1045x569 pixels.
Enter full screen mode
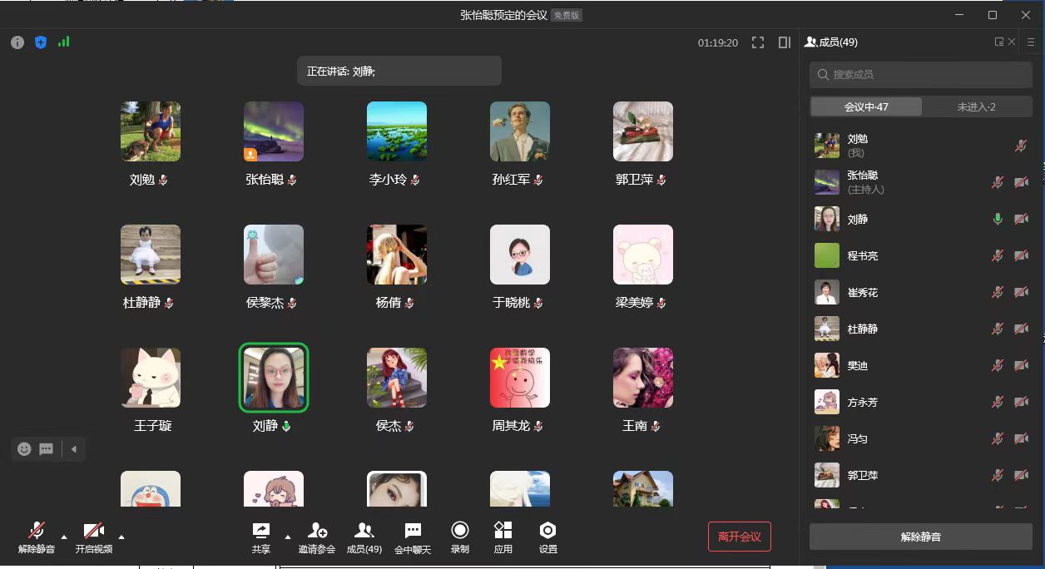[x=757, y=42]
